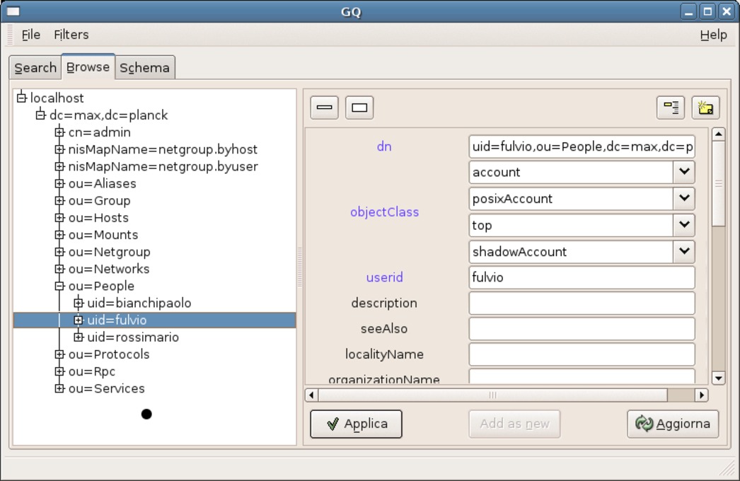The image size is (740, 481).
Task: Switch to the Schema tab
Action: [x=144, y=68]
